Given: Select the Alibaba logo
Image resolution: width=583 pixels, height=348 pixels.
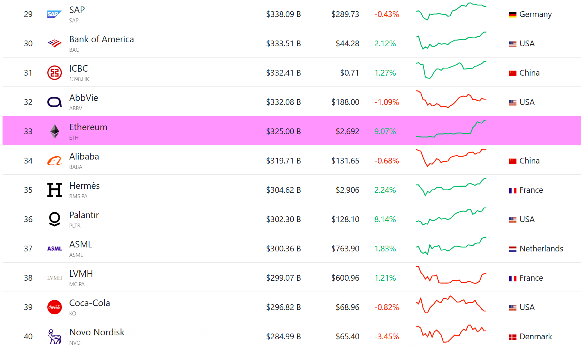Looking at the screenshot, I should (x=54, y=160).
